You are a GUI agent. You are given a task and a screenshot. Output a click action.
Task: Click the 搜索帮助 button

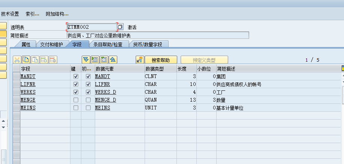(x=161, y=60)
